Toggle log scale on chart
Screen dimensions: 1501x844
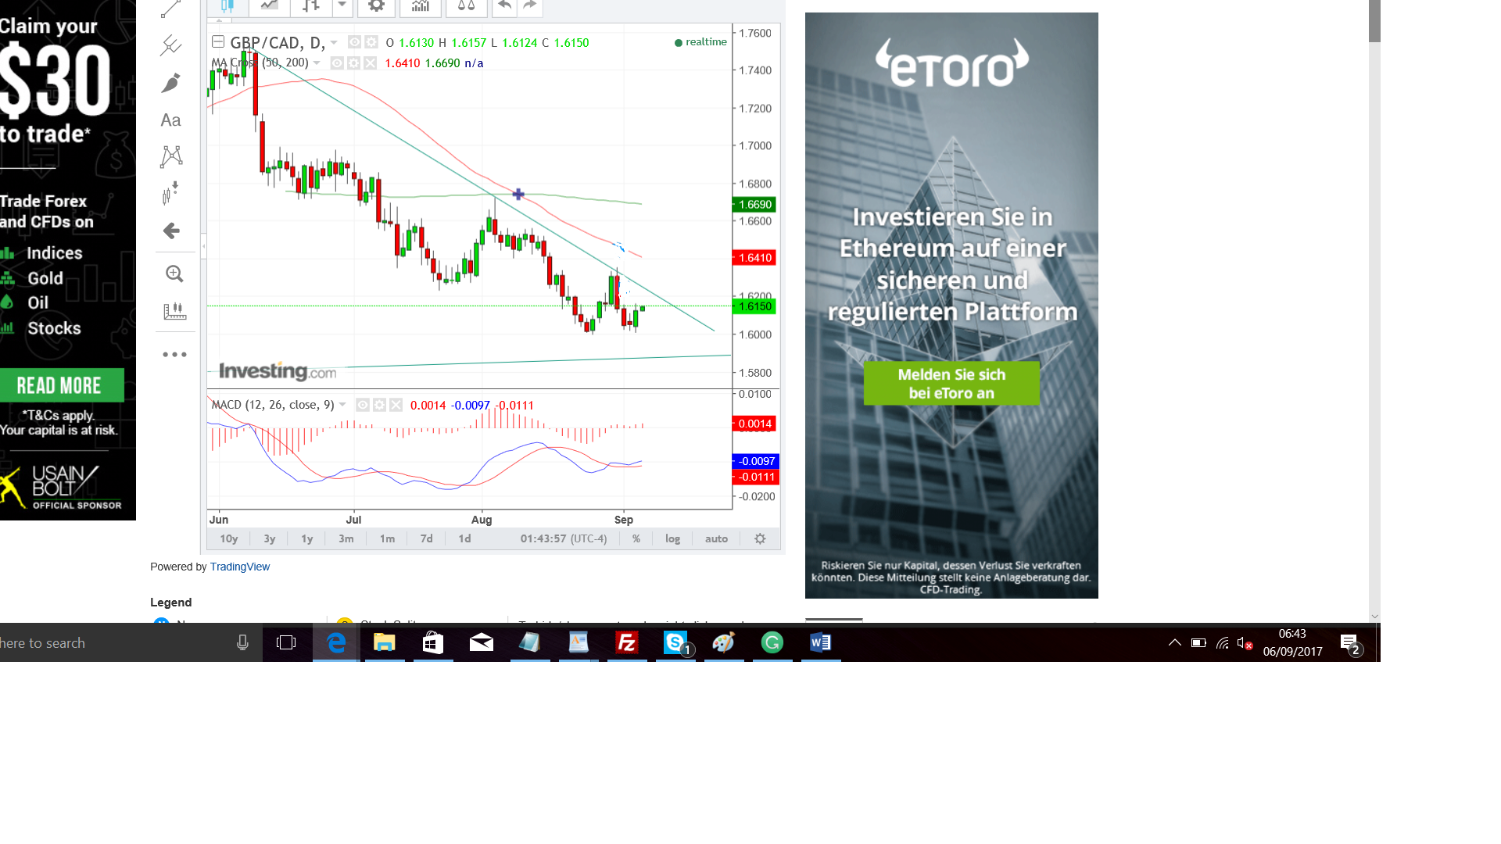click(672, 539)
